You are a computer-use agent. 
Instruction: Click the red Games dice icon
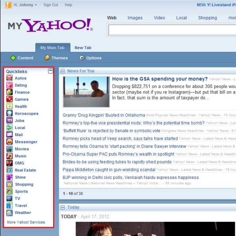pyautogui.click(x=9, y=99)
